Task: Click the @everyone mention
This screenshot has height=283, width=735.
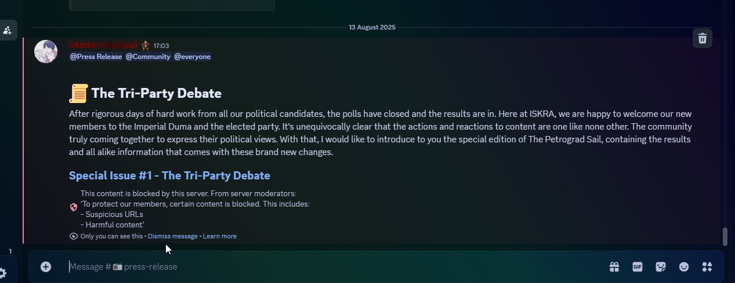Action: 193,57
